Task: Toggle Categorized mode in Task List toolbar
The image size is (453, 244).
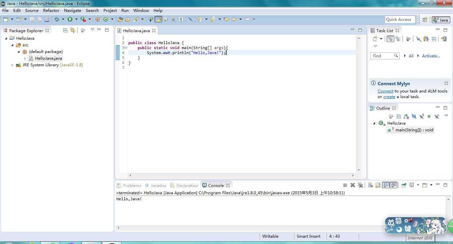Action: (x=390, y=39)
